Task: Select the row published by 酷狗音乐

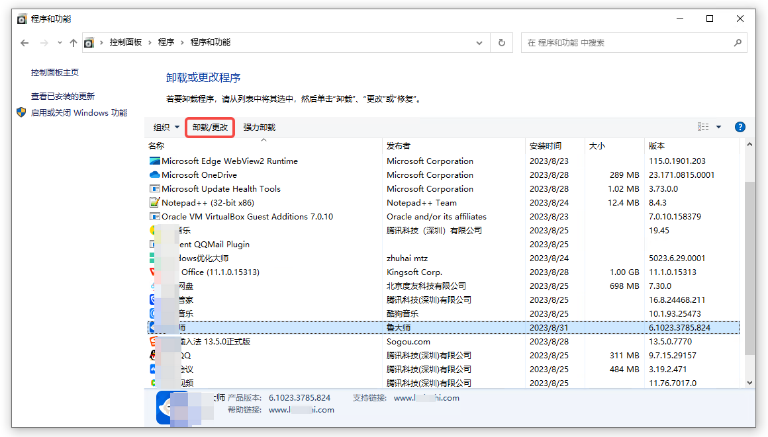Action: [444, 313]
